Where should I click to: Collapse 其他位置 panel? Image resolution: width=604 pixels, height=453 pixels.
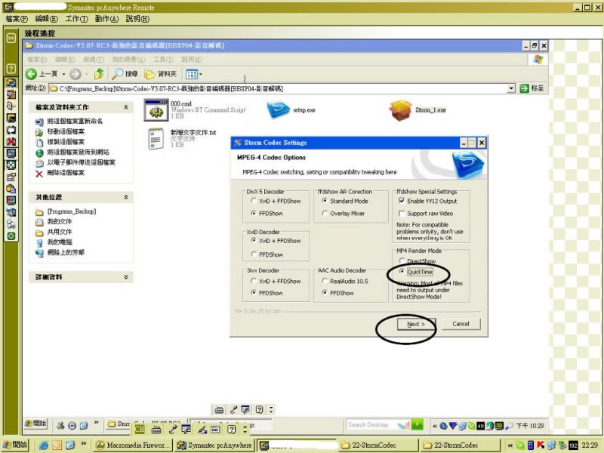(125, 197)
